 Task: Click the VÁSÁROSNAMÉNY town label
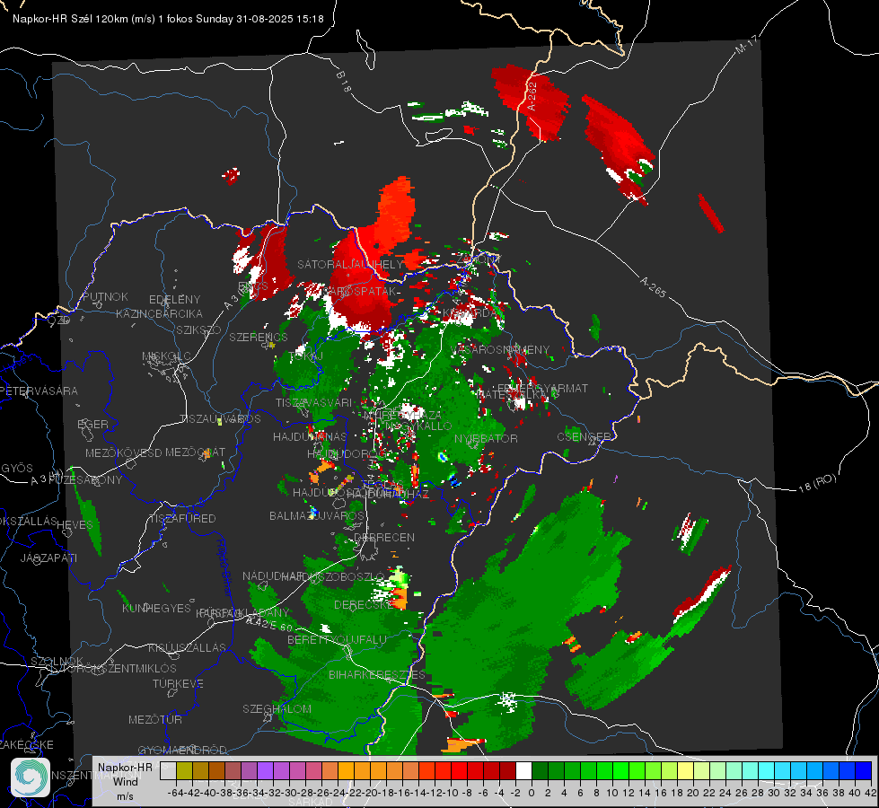tap(500, 349)
